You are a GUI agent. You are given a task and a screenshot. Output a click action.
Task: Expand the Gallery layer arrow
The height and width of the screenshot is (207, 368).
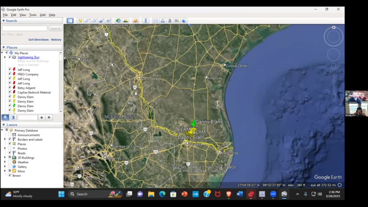[5, 167]
